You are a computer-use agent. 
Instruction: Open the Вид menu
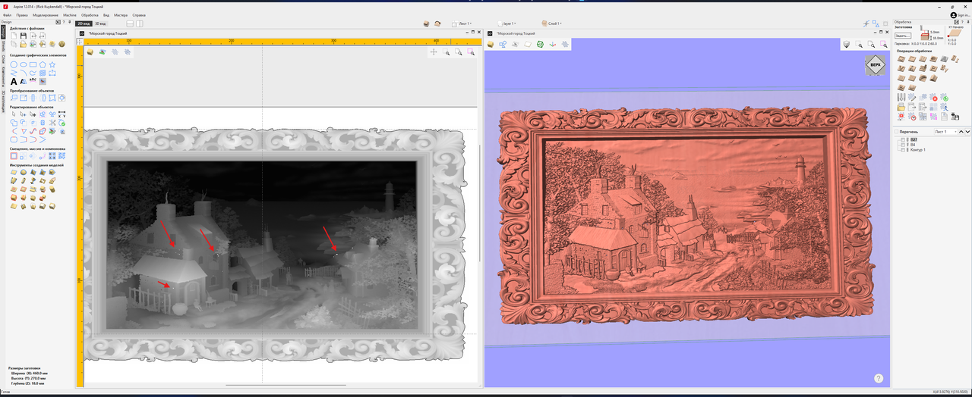pos(106,14)
